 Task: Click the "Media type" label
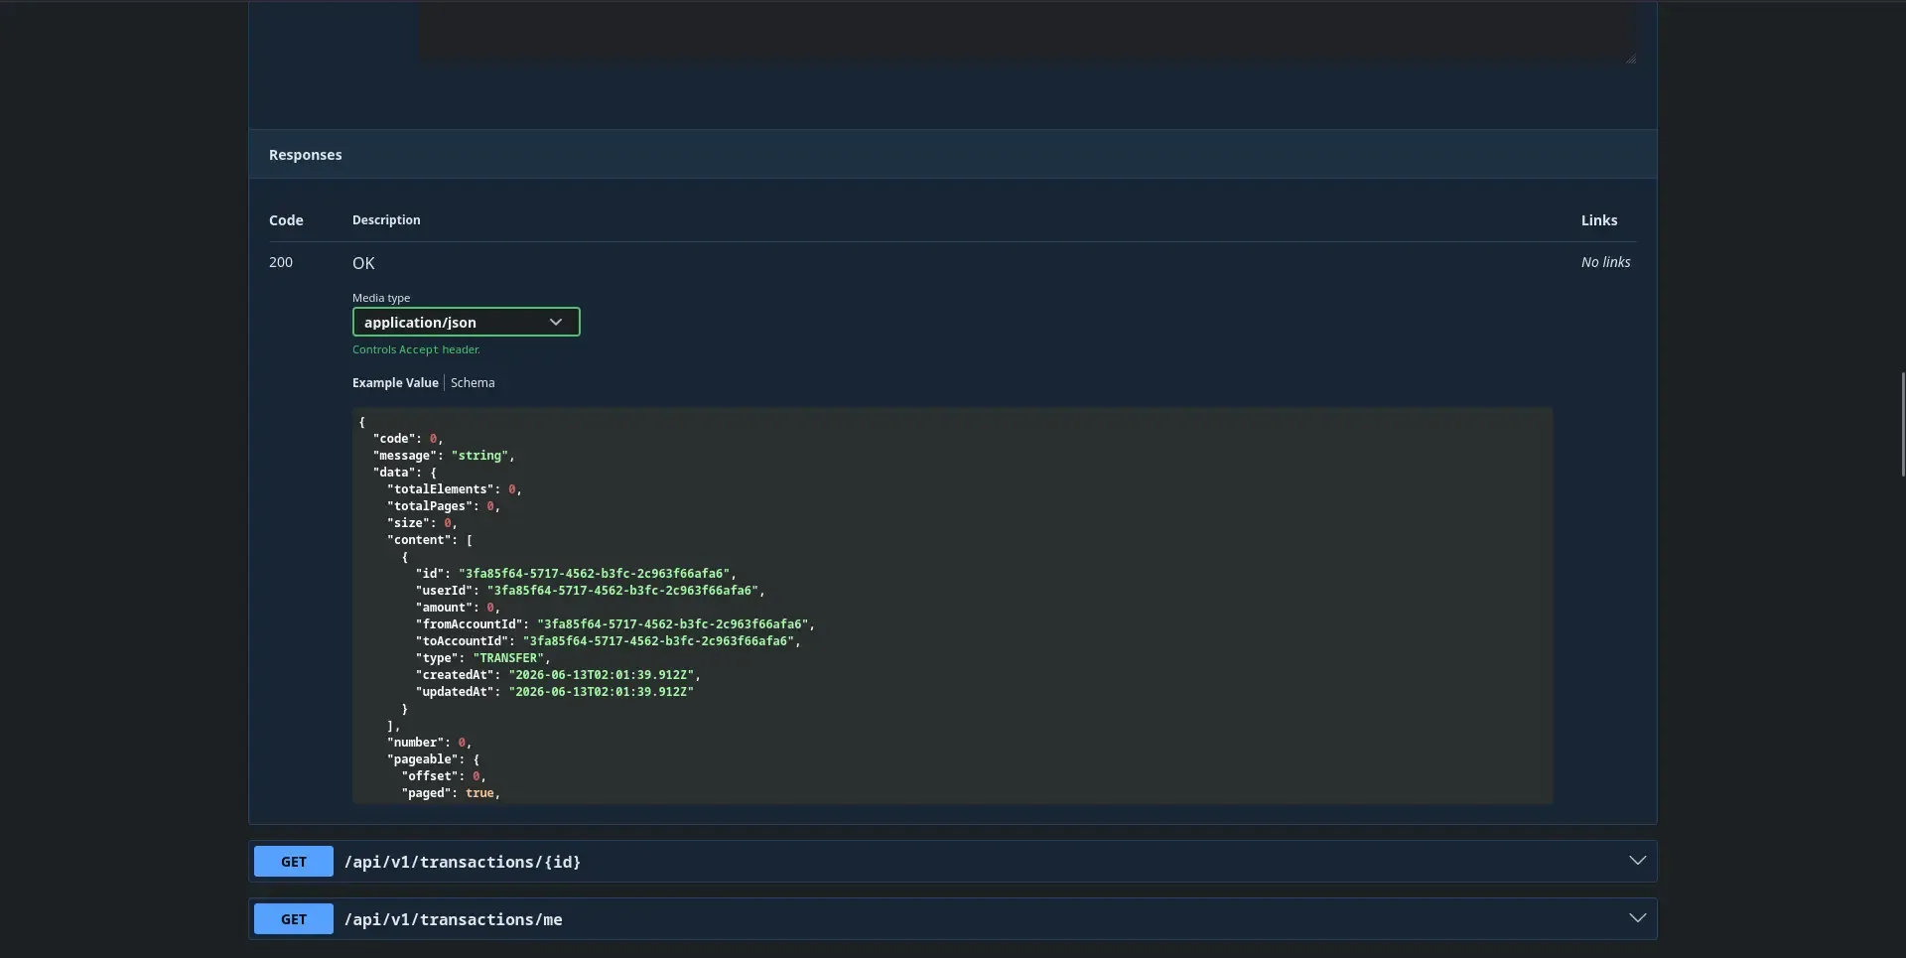(x=381, y=298)
